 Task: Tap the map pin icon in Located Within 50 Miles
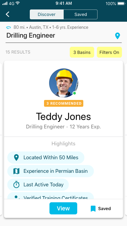(16, 158)
